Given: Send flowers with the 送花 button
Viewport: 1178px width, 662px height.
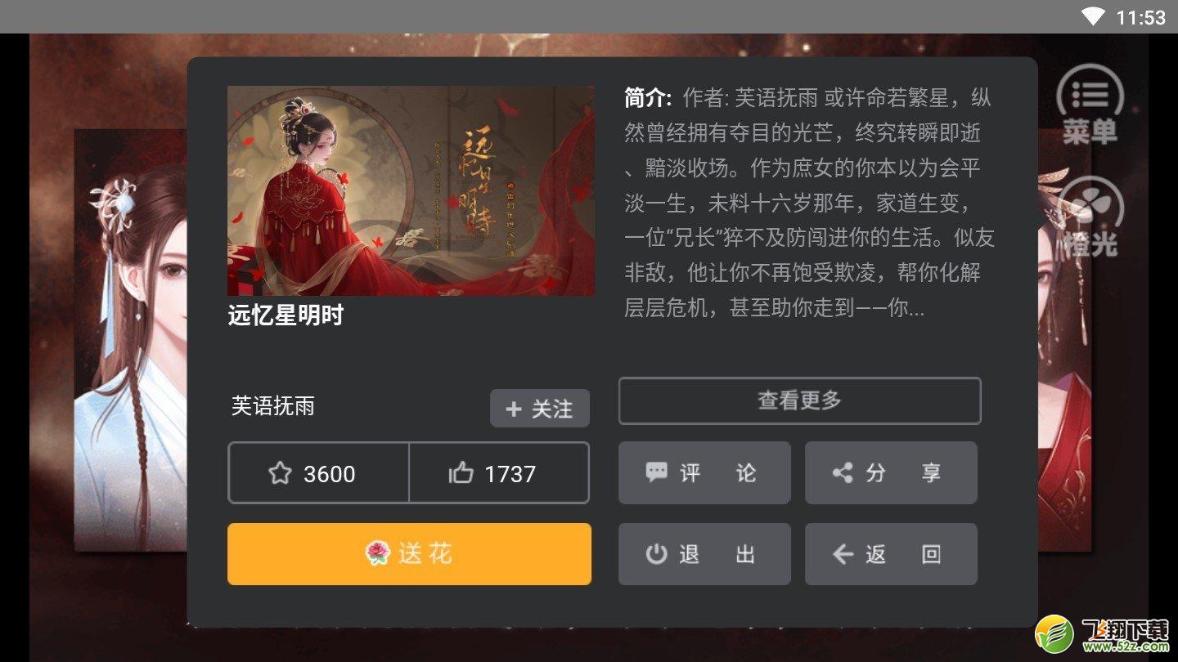Looking at the screenshot, I should tap(409, 554).
